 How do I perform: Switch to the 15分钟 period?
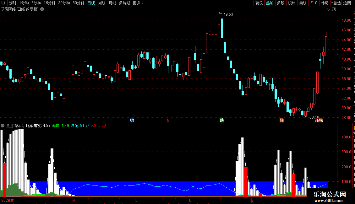50,3
